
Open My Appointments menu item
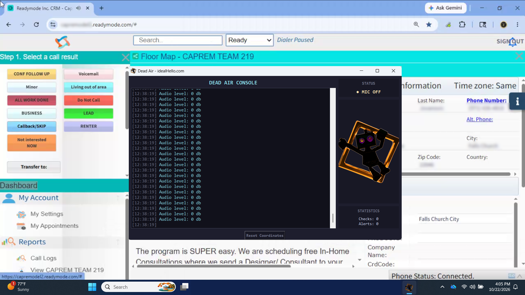point(54,226)
